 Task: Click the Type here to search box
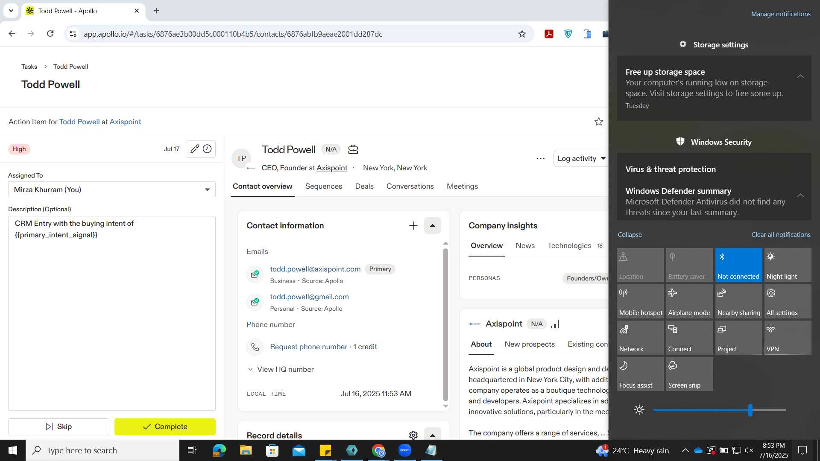102,450
